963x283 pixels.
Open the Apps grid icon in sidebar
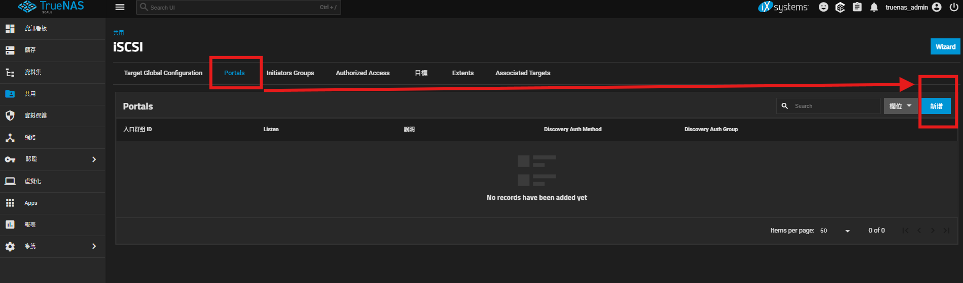point(10,203)
